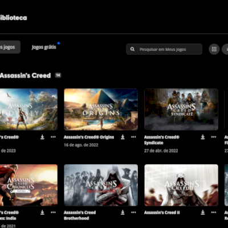Open more options for Assassin's Creed Syndicate
The width and height of the screenshot is (228, 228).
(x=214, y=137)
